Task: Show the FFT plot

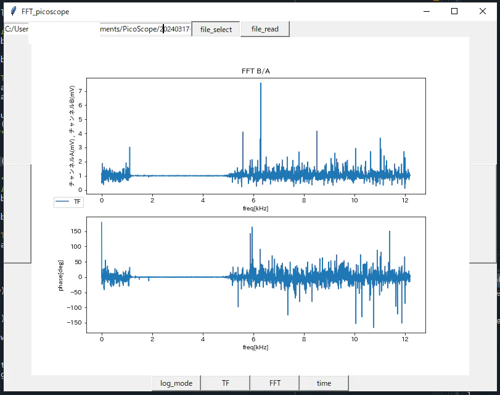Action: click(x=275, y=383)
